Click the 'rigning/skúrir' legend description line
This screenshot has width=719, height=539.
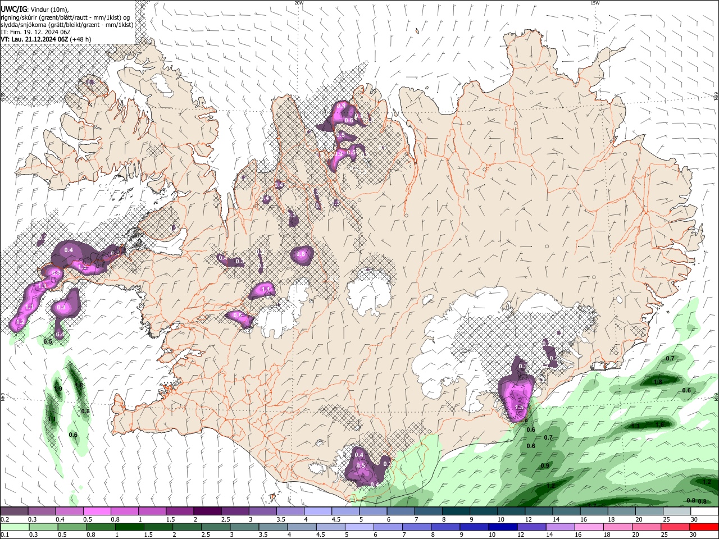(65, 17)
